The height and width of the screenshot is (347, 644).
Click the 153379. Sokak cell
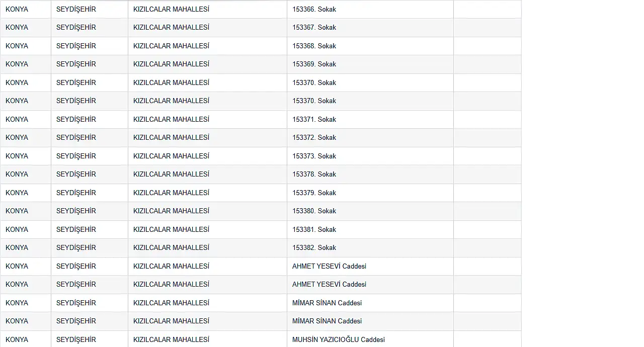pyautogui.click(x=314, y=193)
